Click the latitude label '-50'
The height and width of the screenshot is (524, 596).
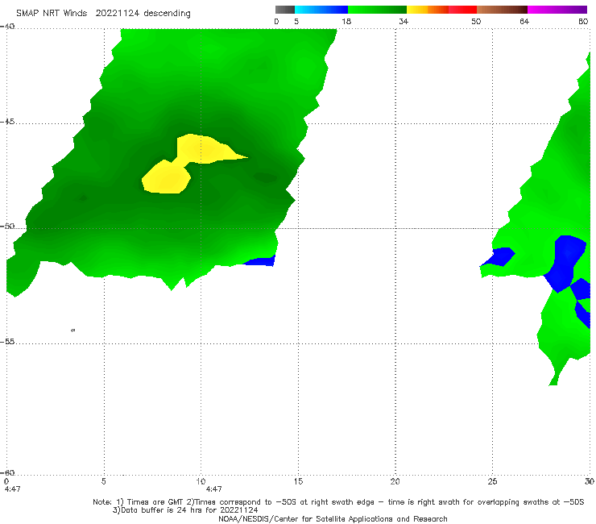pyautogui.click(x=7, y=227)
